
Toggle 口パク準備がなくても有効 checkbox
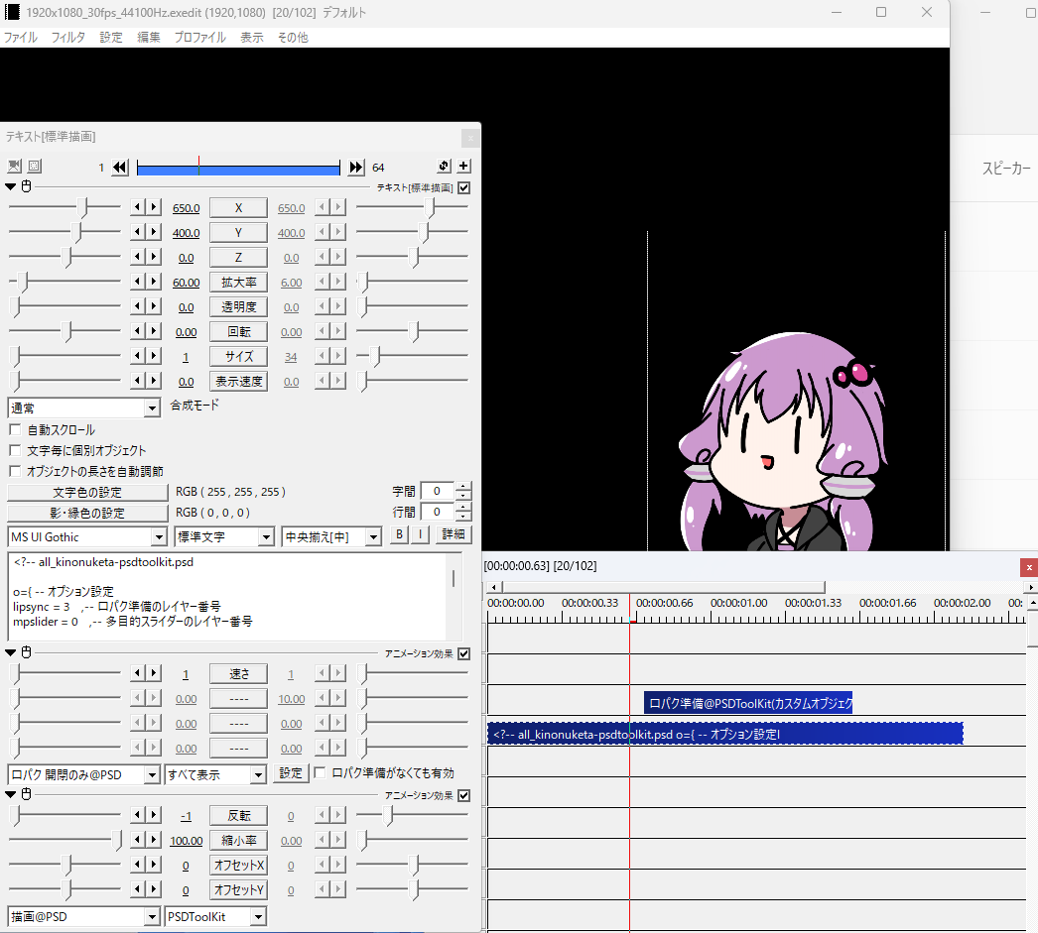pos(320,772)
